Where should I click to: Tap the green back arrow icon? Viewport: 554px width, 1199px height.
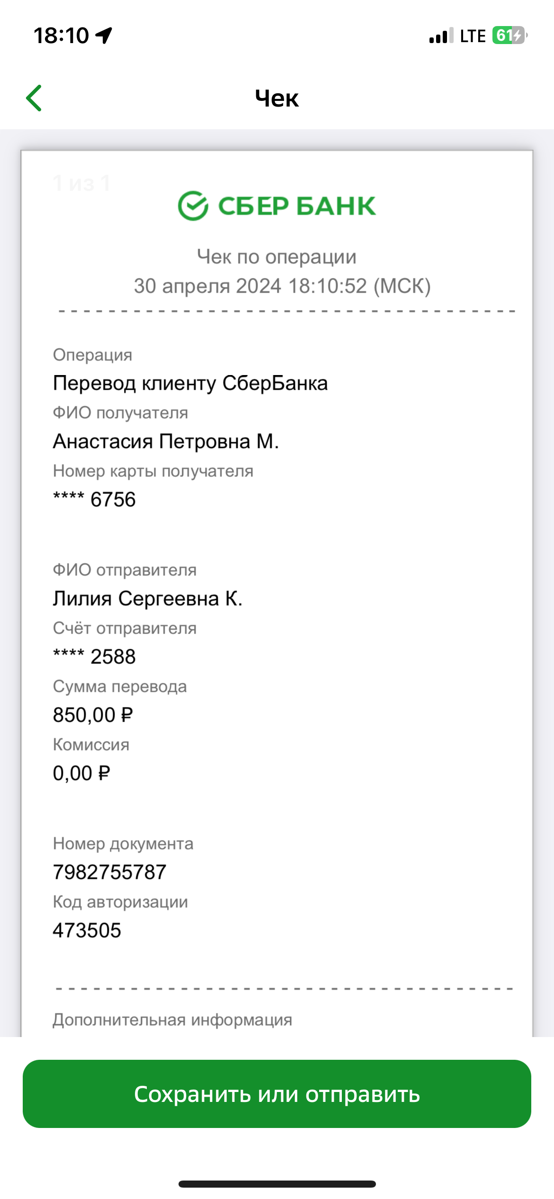coord(34,98)
